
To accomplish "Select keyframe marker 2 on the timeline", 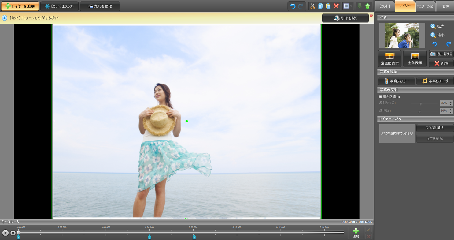I will (149, 237).
